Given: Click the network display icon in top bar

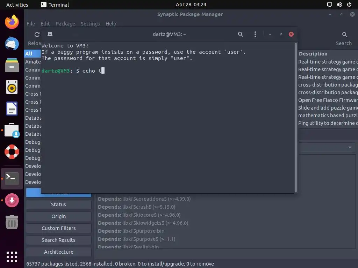Looking at the screenshot, I should (x=330, y=5).
